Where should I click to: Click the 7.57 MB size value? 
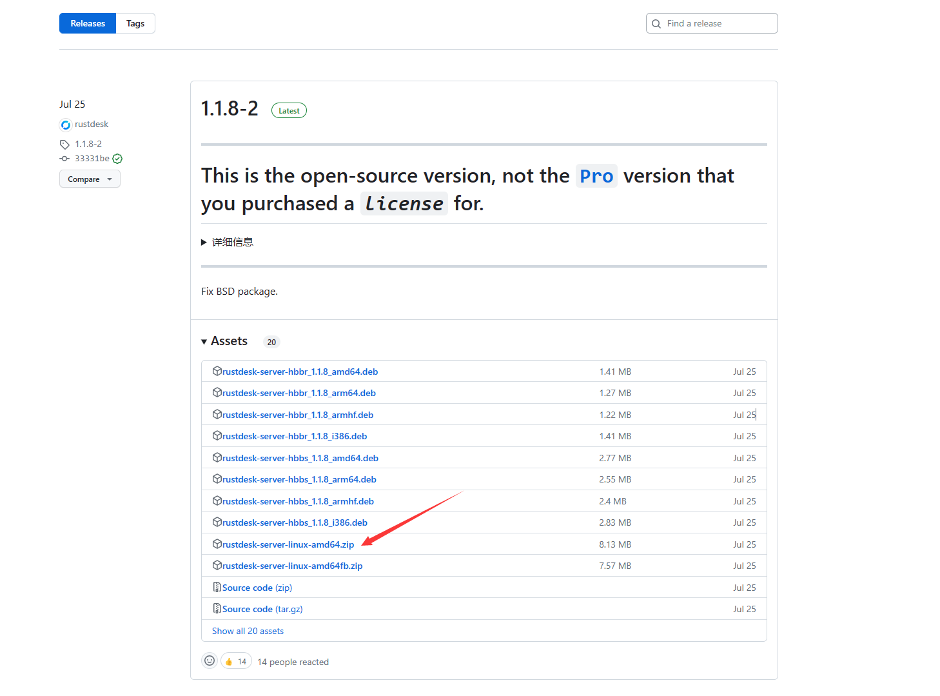click(615, 566)
